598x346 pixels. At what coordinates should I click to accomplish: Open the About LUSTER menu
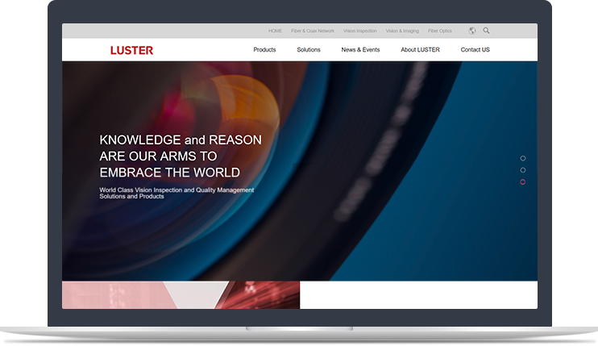420,50
